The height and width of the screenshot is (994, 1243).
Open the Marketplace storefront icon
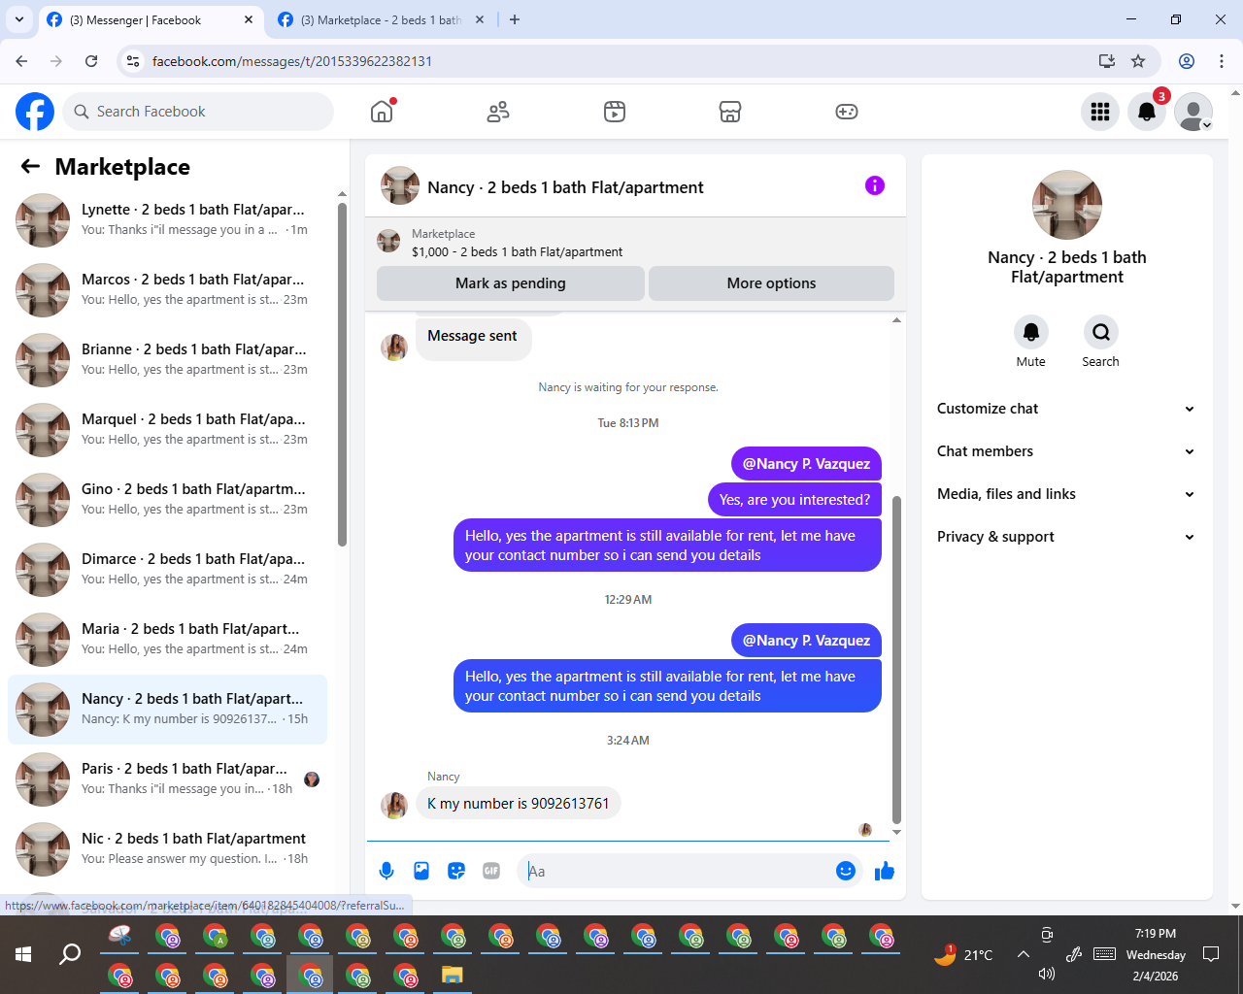(730, 112)
